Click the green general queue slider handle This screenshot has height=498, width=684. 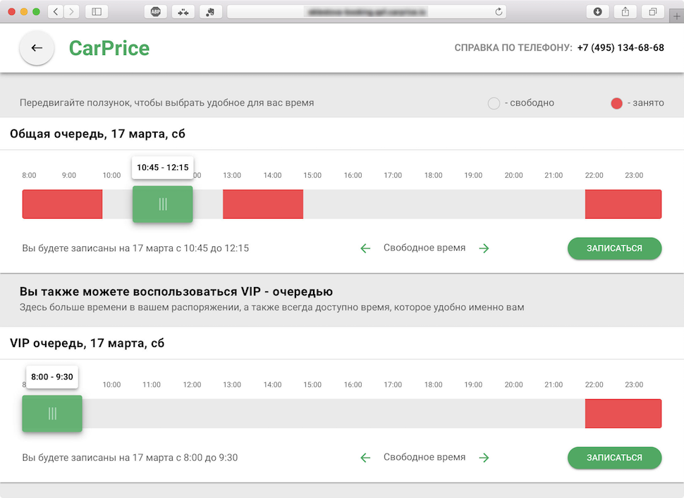coord(163,205)
